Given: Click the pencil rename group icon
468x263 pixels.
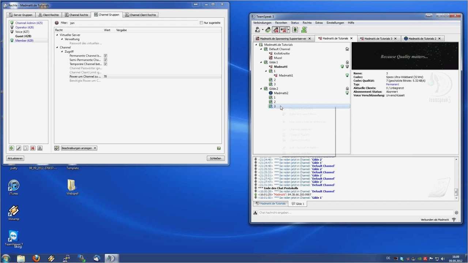Looking at the screenshot, I should tap(18, 148).
